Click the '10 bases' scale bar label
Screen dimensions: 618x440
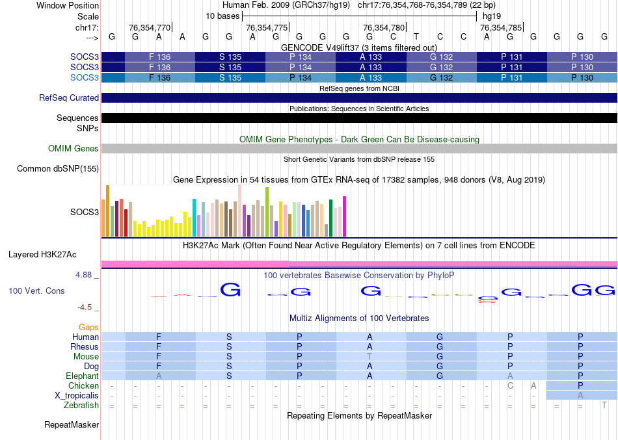(x=222, y=16)
